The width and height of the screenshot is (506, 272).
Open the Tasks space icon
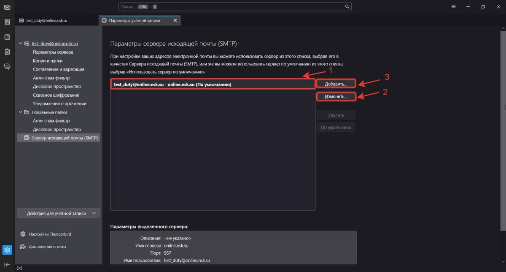pyautogui.click(x=7, y=52)
